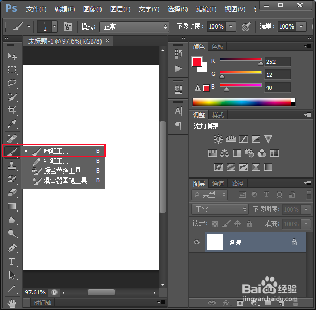Select the Crop tool

click(x=12, y=110)
